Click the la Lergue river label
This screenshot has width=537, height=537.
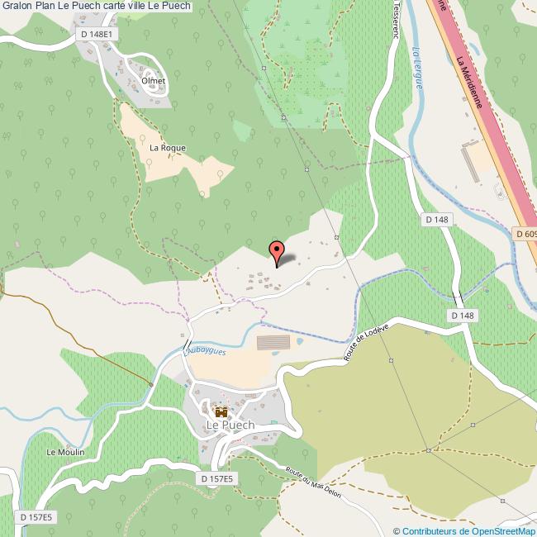click(417, 69)
